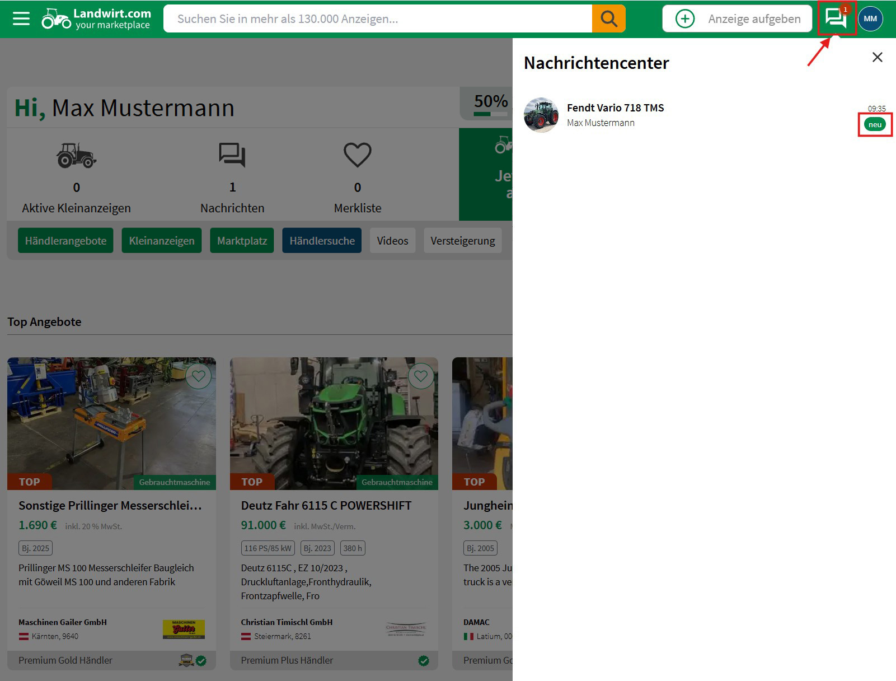Click the Austrian flag icon on Maschinen Gailer card

click(x=23, y=636)
